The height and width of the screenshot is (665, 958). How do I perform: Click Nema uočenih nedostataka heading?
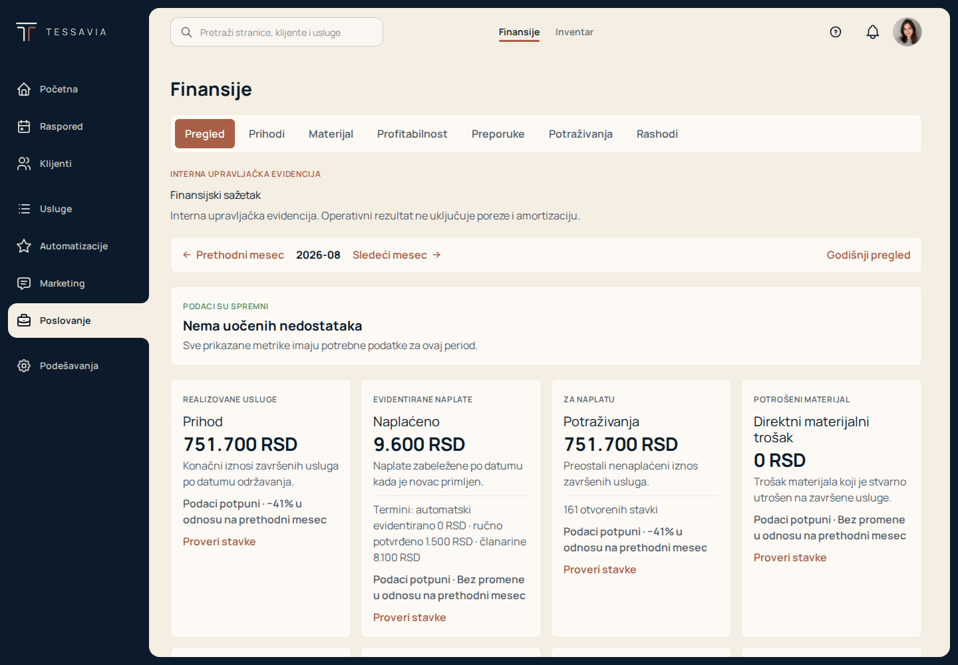click(x=273, y=326)
